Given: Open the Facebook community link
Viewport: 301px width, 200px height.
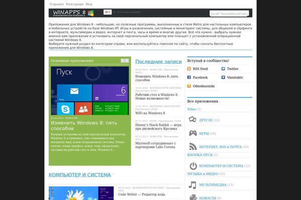Looking at the screenshot, I should coord(200,77).
